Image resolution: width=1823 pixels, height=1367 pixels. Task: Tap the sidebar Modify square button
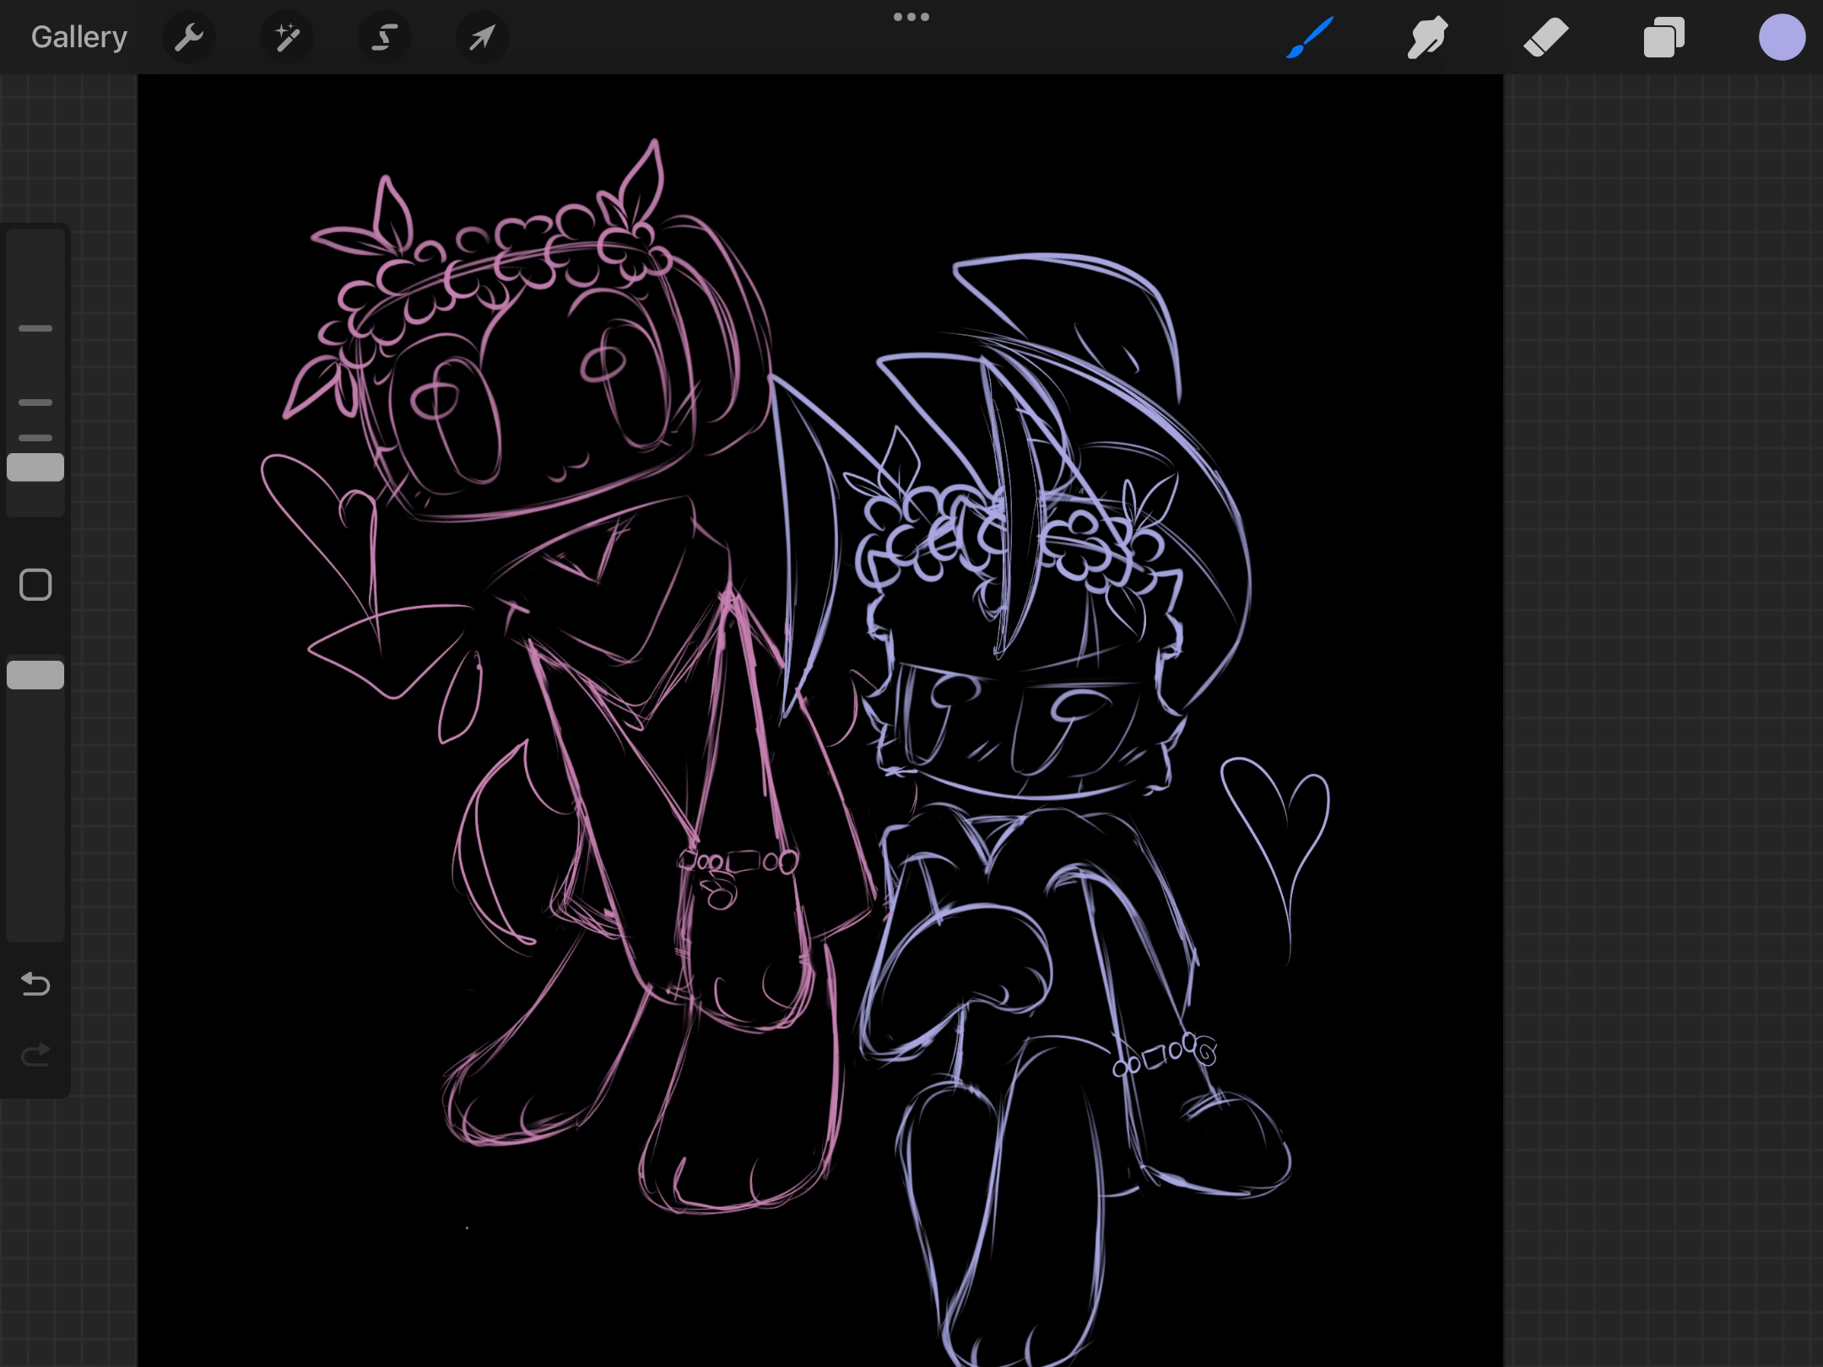(x=35, y=583)
